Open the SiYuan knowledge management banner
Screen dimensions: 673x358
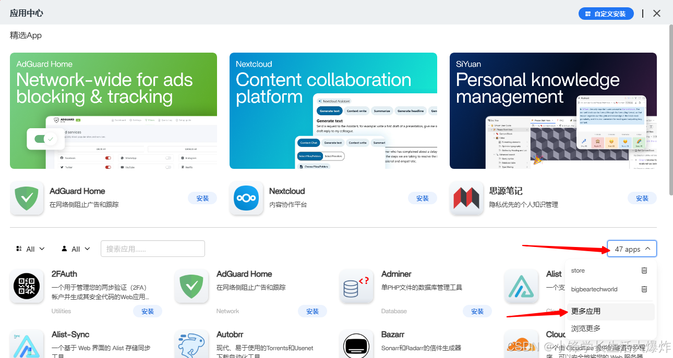tap(553, 110)
